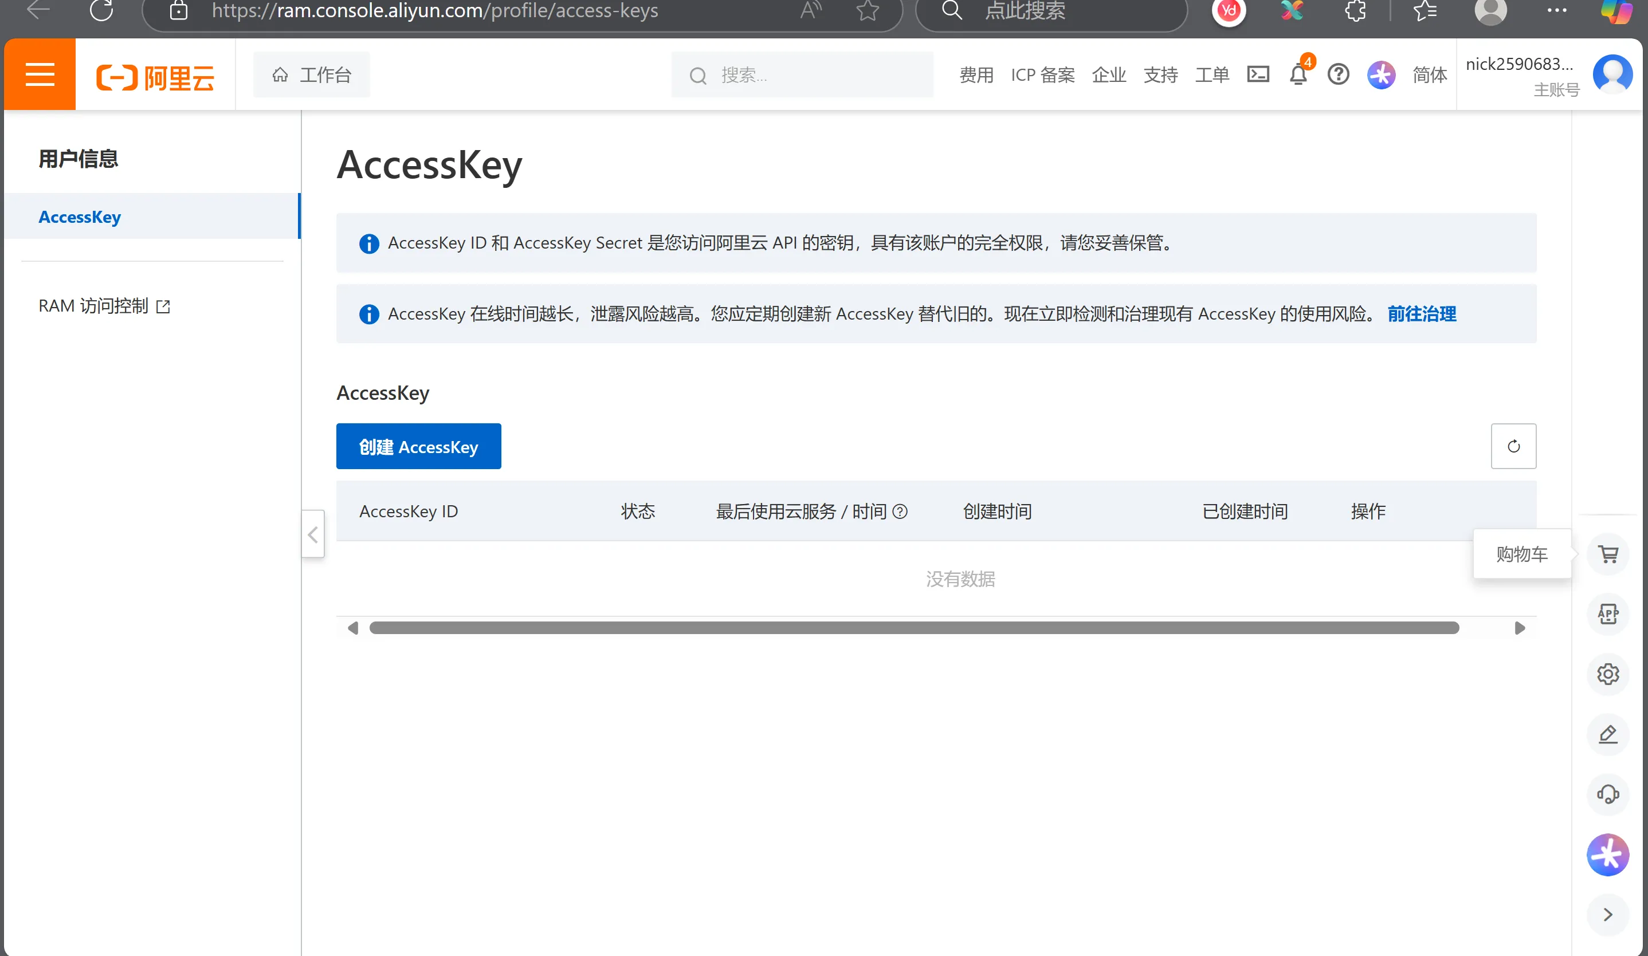
Task: Switch language via 简体
Action: [x=1430, y=74]
